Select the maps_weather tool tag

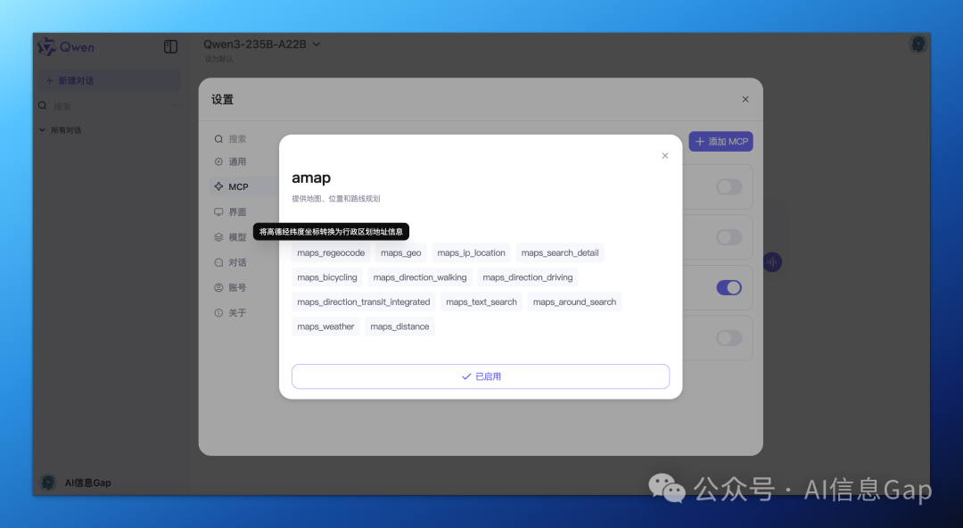coord(325,326)
